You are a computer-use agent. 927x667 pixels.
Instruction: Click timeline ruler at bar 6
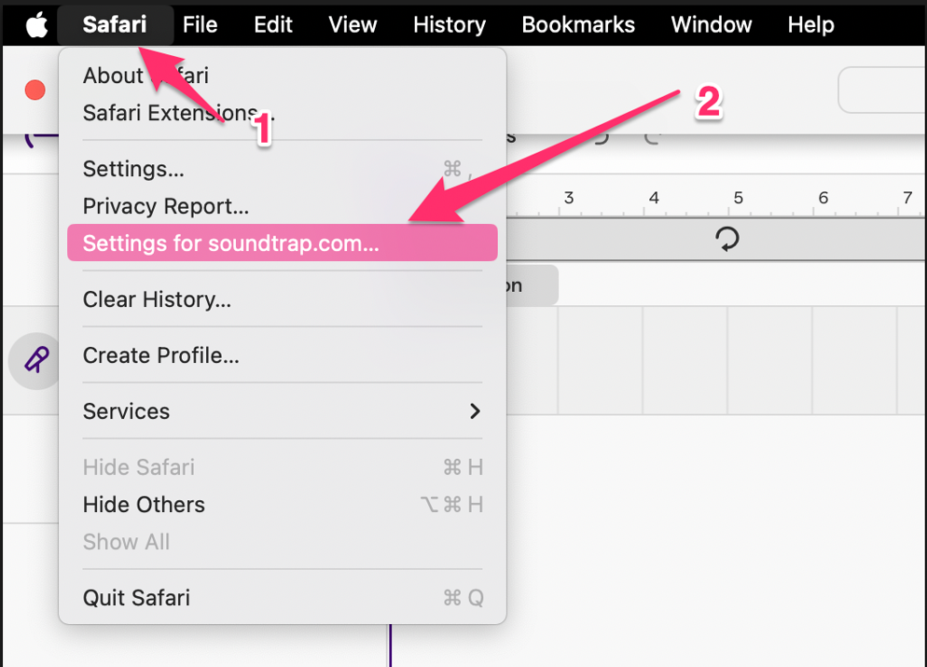tap(823, 198)
